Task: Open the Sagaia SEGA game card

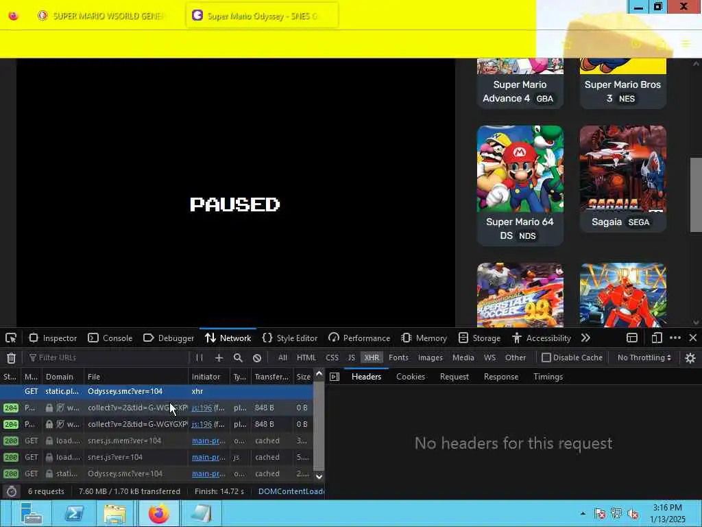Action: click(x=622, y=178)
